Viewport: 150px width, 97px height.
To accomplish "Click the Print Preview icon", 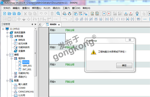I will (x=64, y=14).
